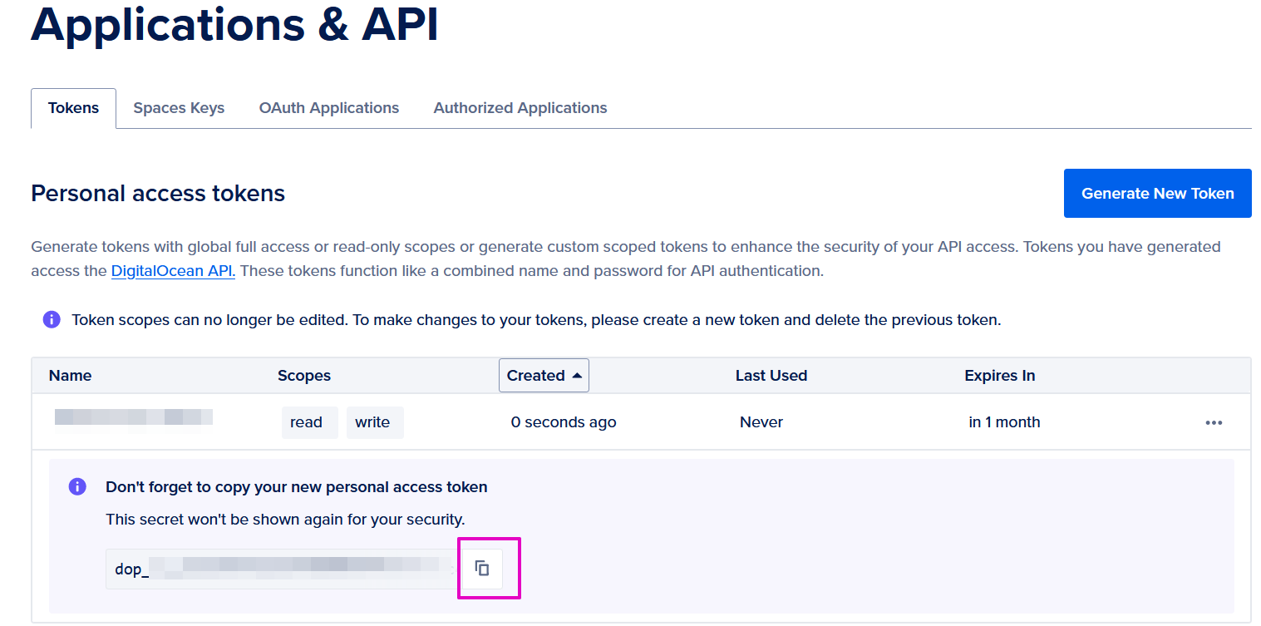Image resolution: width=1261 pixels, height=626 pixels.
Task: Click the read scope badge
Action: point(310,422)
